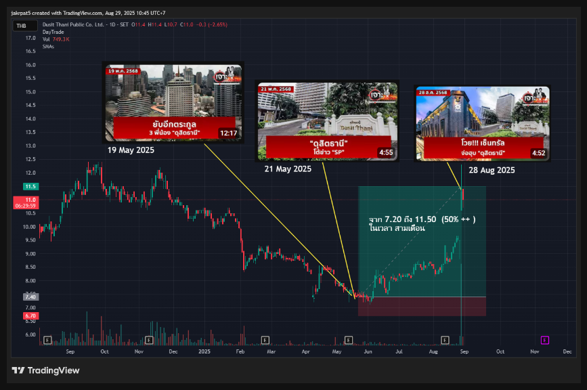Open the 21 May 2025 video thumbnail
This screenshot has width=587, height=390.
327,121
